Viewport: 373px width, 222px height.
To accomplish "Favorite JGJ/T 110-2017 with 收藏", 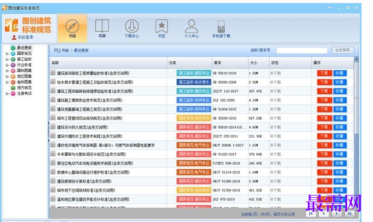I will 340,91.
